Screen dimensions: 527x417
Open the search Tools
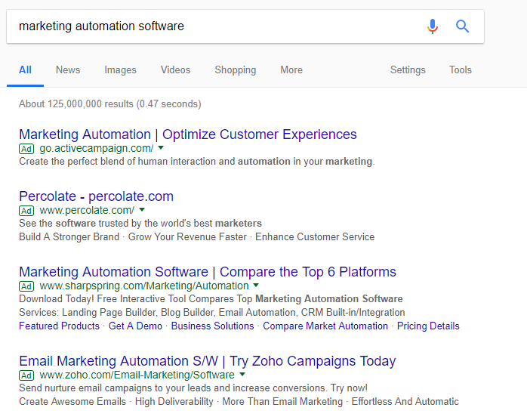click(x=461, y=70)
